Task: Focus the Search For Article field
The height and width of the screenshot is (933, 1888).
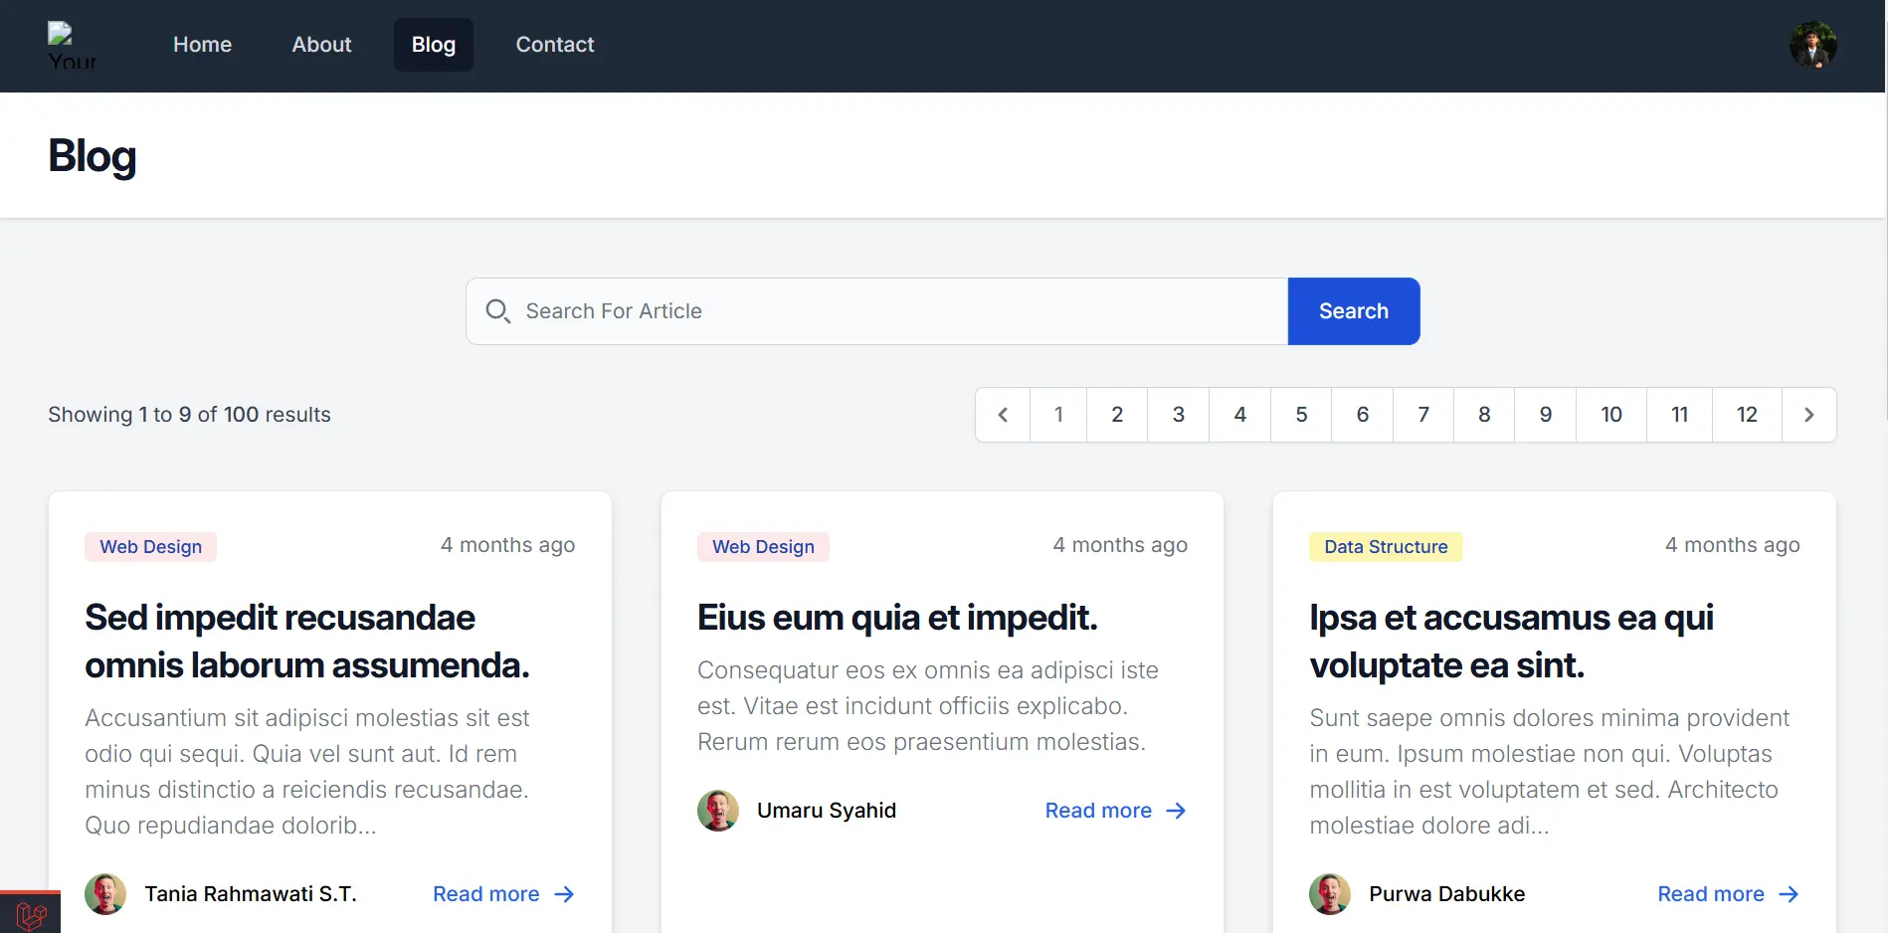Action: (877, 311)
